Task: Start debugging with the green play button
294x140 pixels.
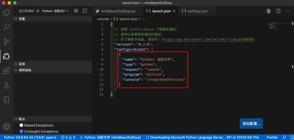Action: [38, 11]
